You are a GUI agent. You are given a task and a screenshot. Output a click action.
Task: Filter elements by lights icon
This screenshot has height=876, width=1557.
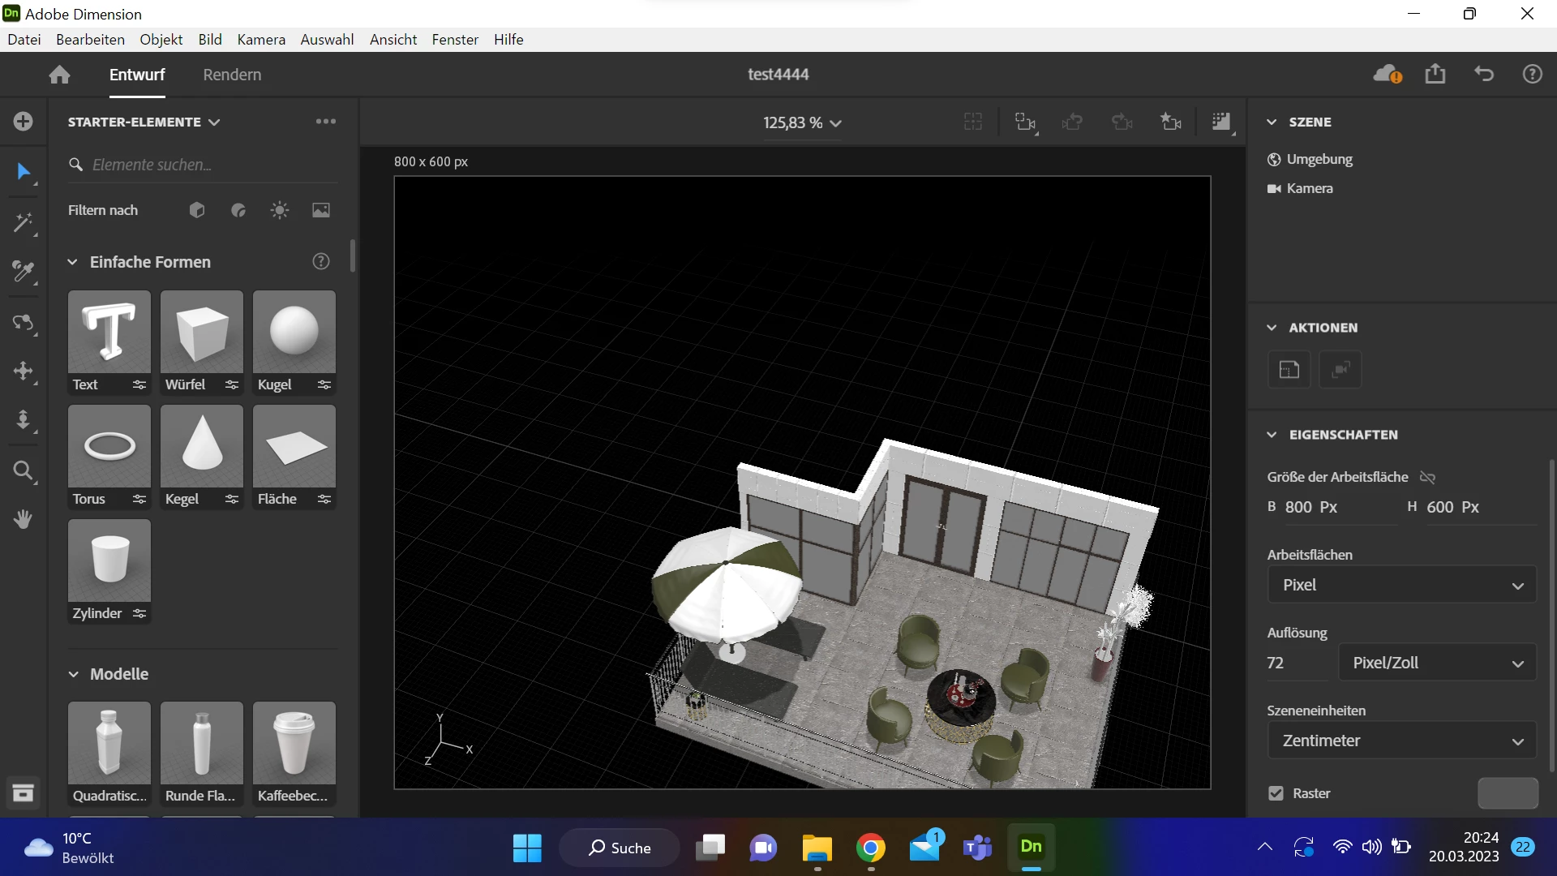click(280, 211)
